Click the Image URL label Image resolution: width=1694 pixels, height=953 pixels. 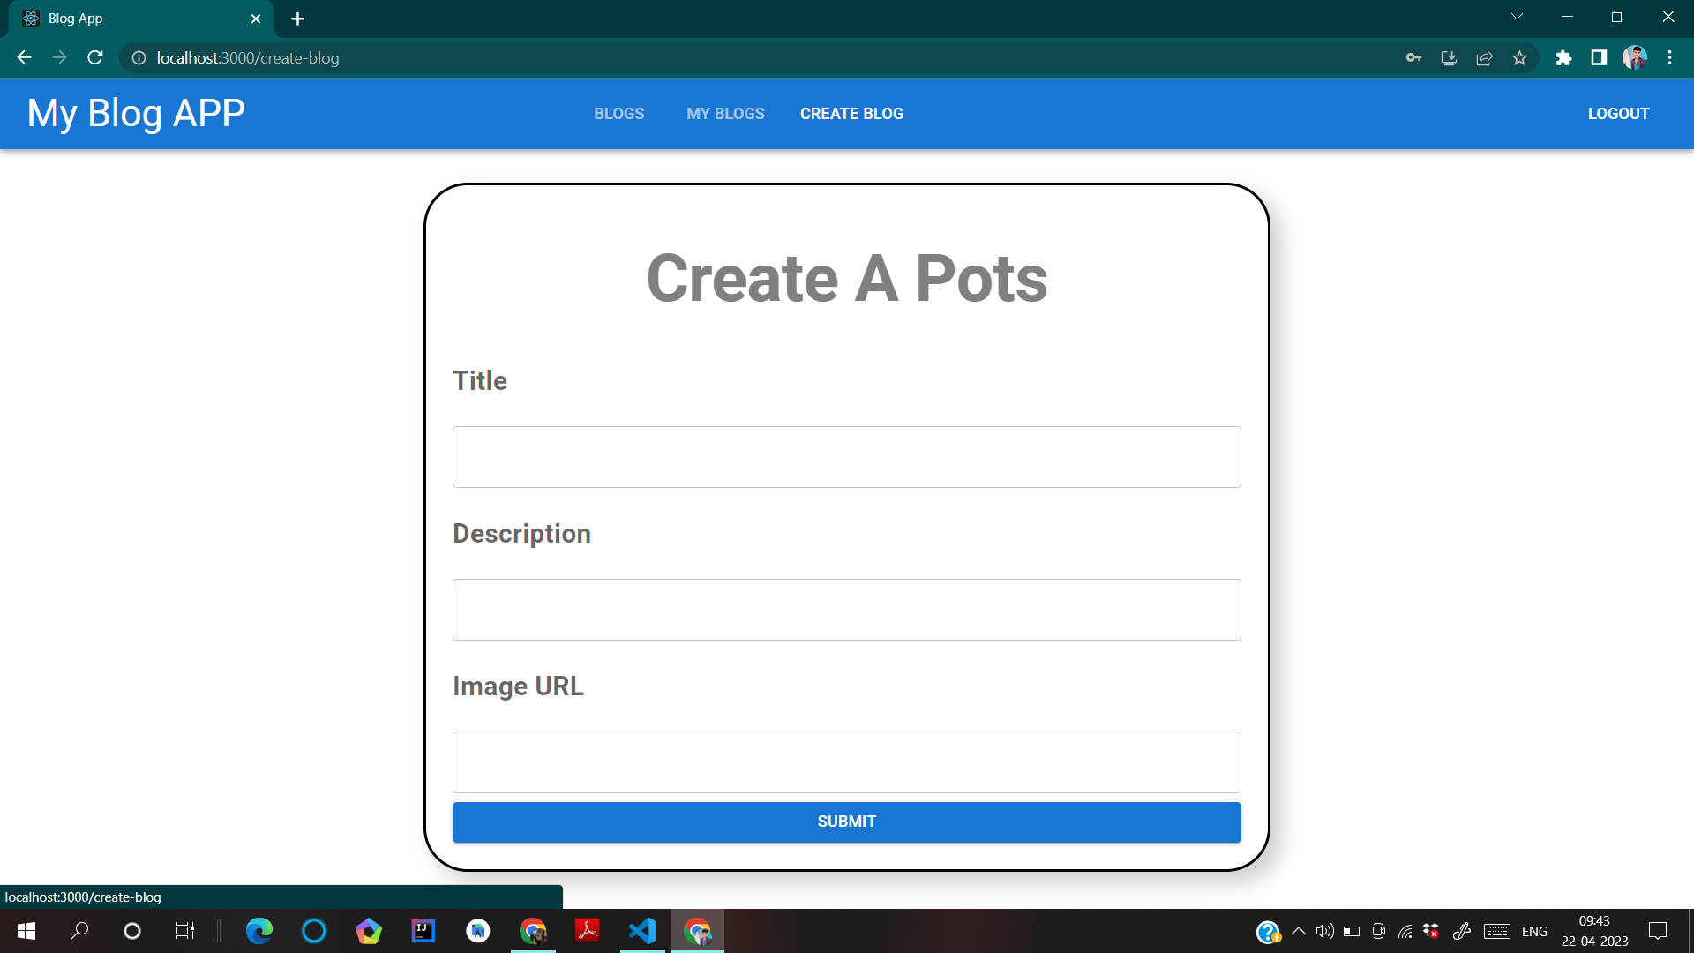[518, 687]
